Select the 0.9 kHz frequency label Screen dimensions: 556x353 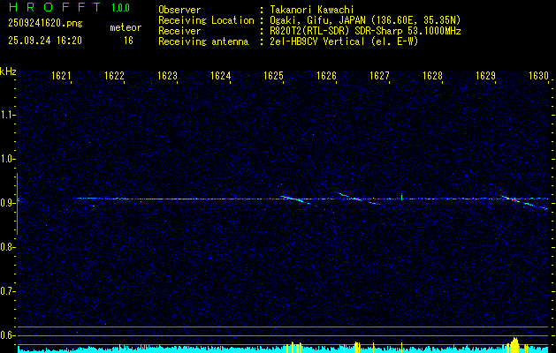pyautogui.click(x=8, y=203)
